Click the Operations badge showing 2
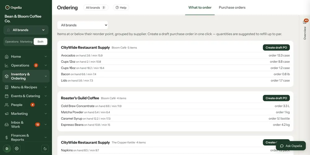This screenshot has width=310, height=155. [36, 66]
